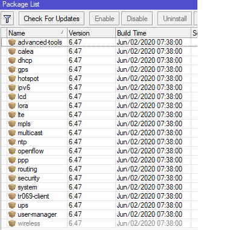Image resolution: width=239 pixels, height=230 pixels.
Task: Select the user-manager package name
Action: 37,214
